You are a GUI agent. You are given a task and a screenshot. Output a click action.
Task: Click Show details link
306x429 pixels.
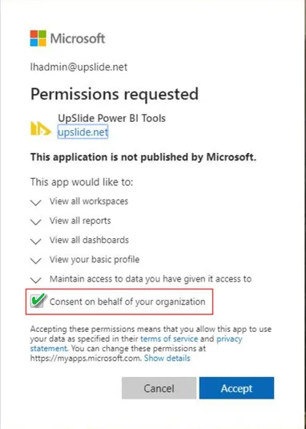click(x=167, y=358)
